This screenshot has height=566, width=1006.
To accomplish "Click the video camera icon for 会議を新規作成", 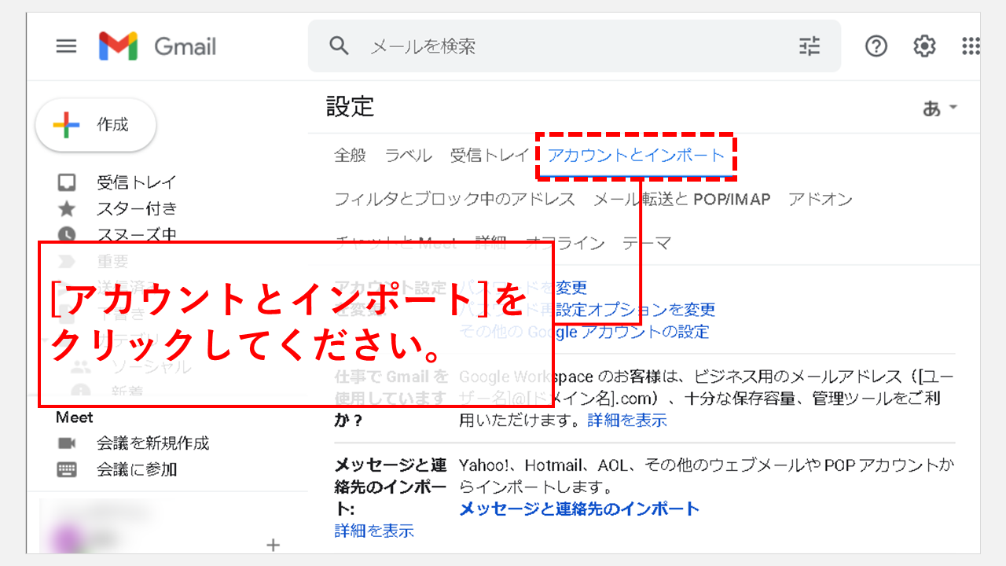I will tap(67, 443).
